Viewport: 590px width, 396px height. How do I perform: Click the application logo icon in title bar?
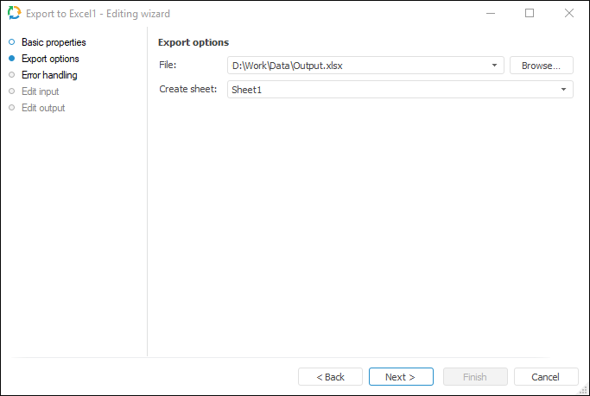coord(14,14)
